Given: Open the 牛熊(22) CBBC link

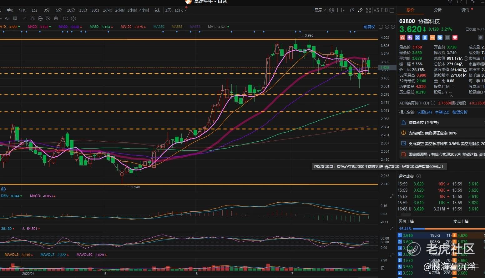Looking at the screenshot, I should click(442, 112).
